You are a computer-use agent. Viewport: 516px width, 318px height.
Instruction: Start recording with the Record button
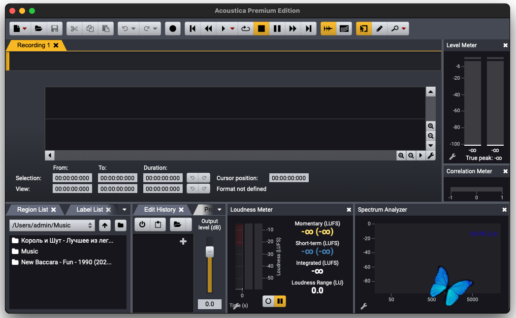point(173,29)
